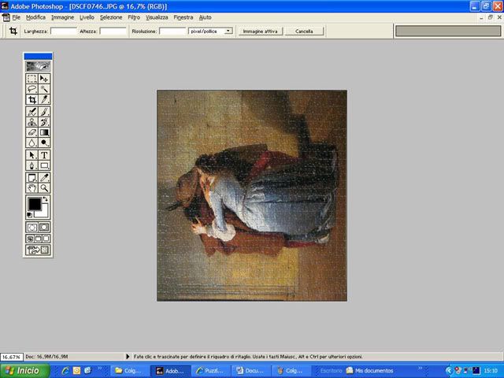Viewport: 504px width, 378px height.
Task: Expand hidden Escritorio toolbar items chevron
Action: pyautogui.click(x=420, y=368)
